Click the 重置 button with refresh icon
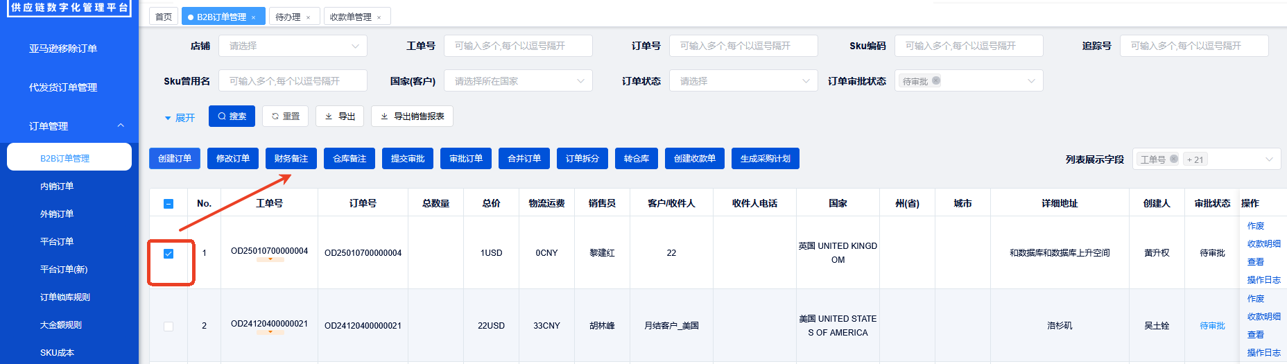 pos(286,116)
